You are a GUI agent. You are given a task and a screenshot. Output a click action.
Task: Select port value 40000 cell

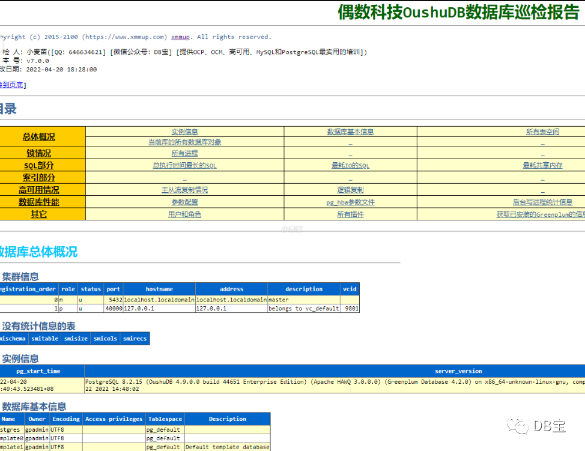(x=114, y=309)
